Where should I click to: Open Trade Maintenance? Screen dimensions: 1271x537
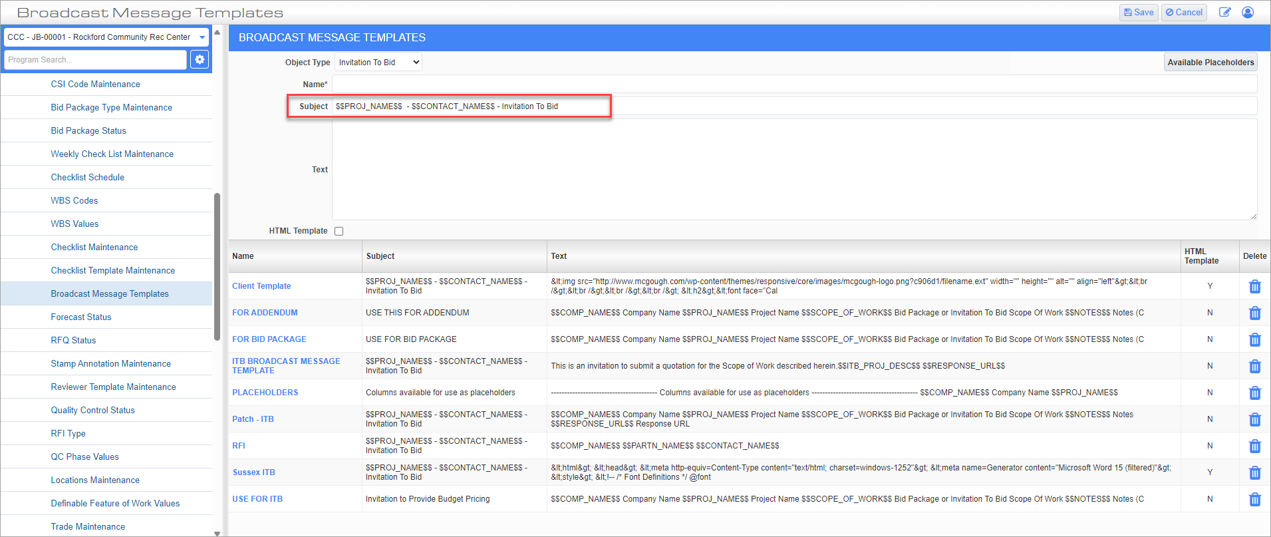point(88,526)
